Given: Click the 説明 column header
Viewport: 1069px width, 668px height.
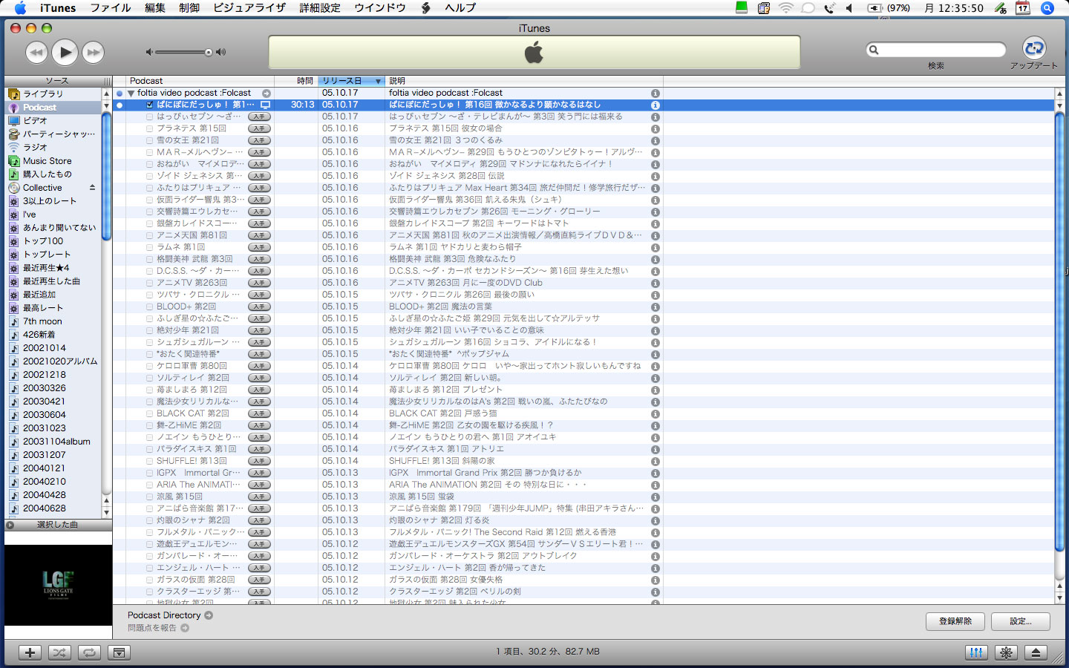Looking at the screenshot, I should click(524, 81).
